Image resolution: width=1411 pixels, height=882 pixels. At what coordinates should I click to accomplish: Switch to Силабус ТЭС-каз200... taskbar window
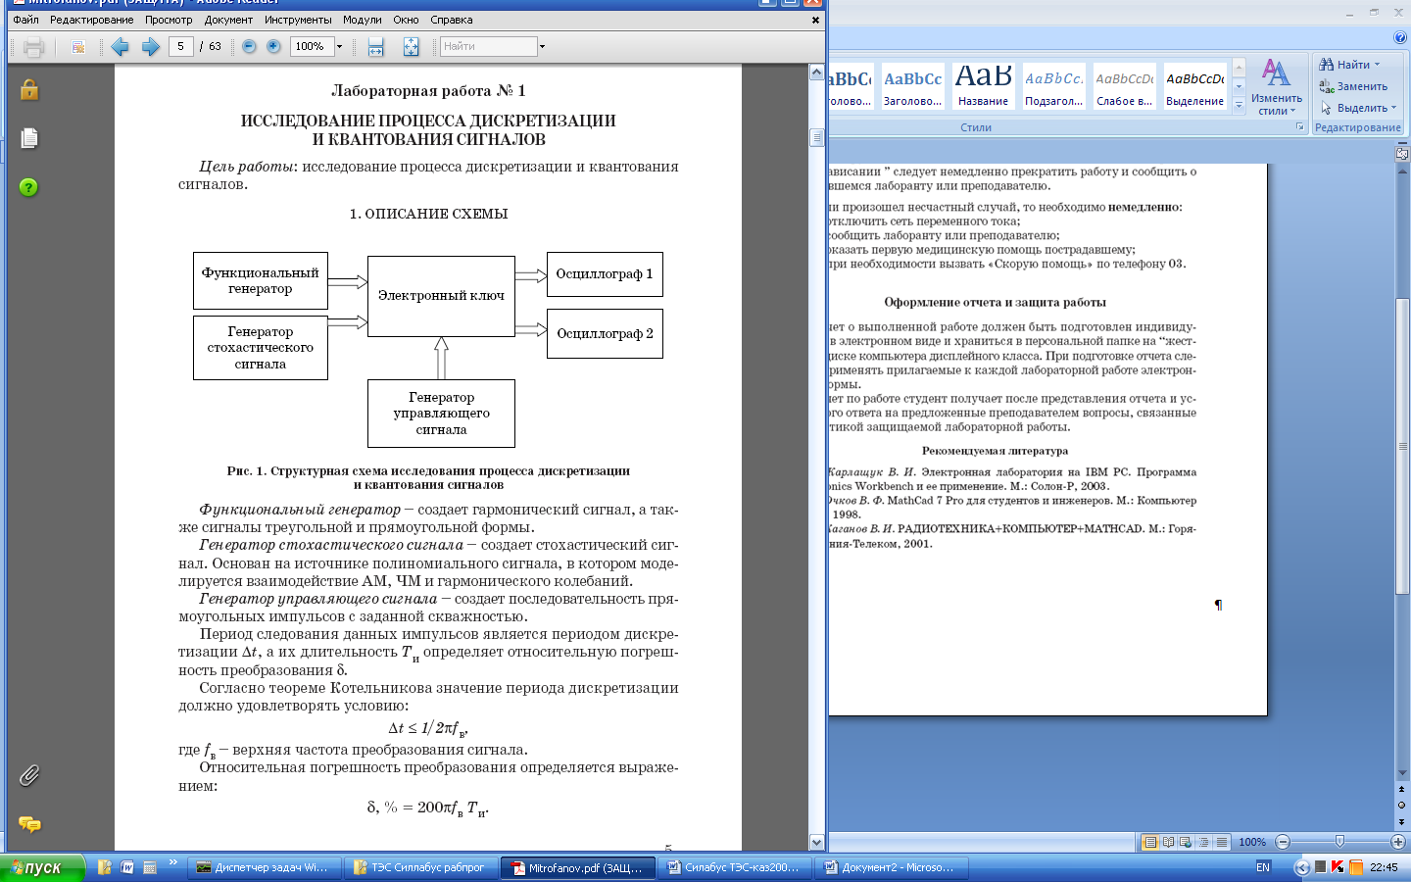[735, 867]
